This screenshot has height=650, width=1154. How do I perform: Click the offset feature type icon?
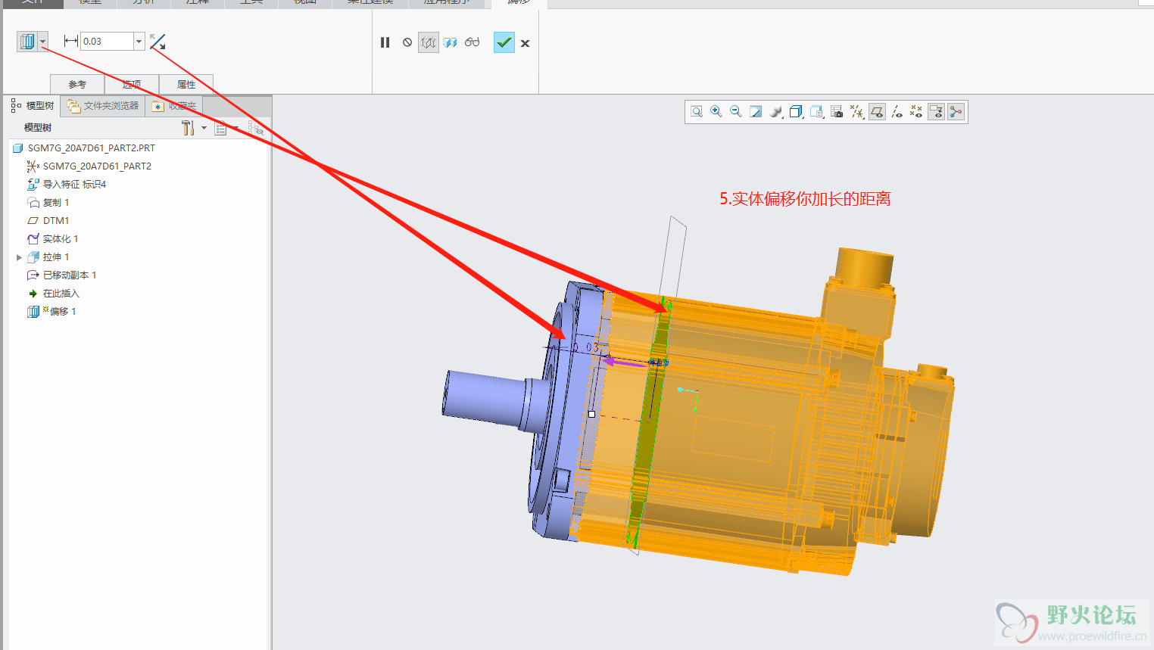tap(27, 42)
